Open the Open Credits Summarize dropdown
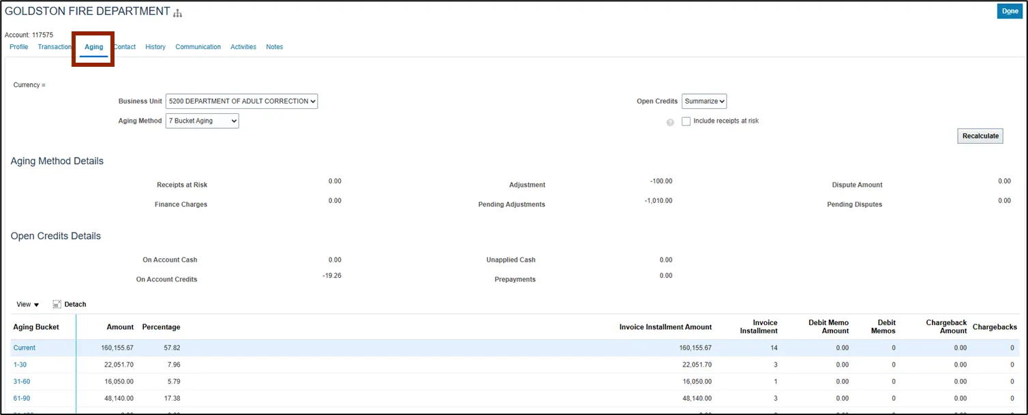 click(704, 102)
